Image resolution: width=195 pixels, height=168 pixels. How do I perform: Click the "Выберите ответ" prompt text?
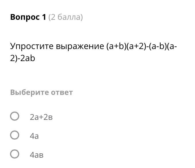41,92
